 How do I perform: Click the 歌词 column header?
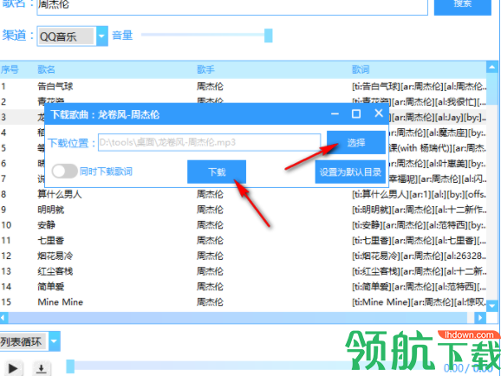(361, 69)
